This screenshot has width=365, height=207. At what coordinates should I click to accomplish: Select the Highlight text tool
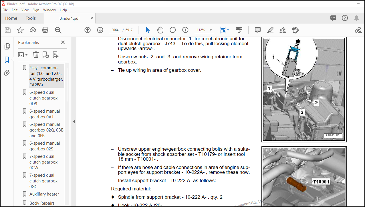[270, 30]
